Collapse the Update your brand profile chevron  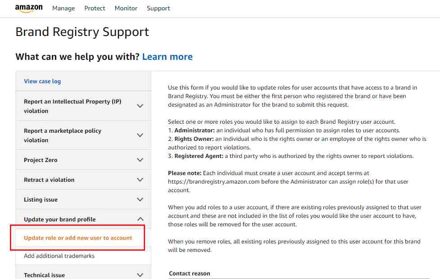click(141, 219)
